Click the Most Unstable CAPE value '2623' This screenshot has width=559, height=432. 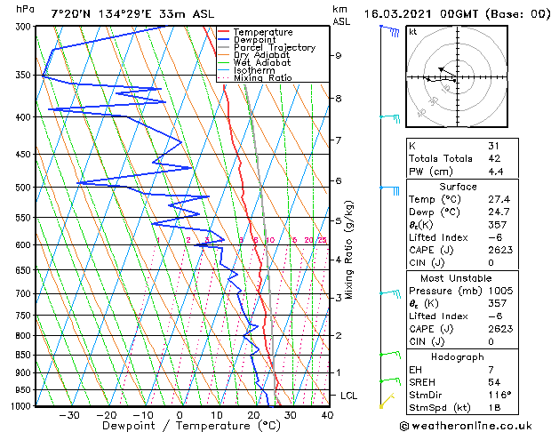(x=500, y=329)
